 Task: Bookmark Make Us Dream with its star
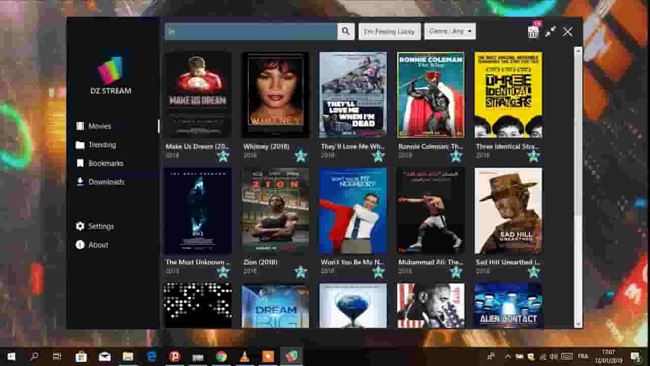click(223, 156)
